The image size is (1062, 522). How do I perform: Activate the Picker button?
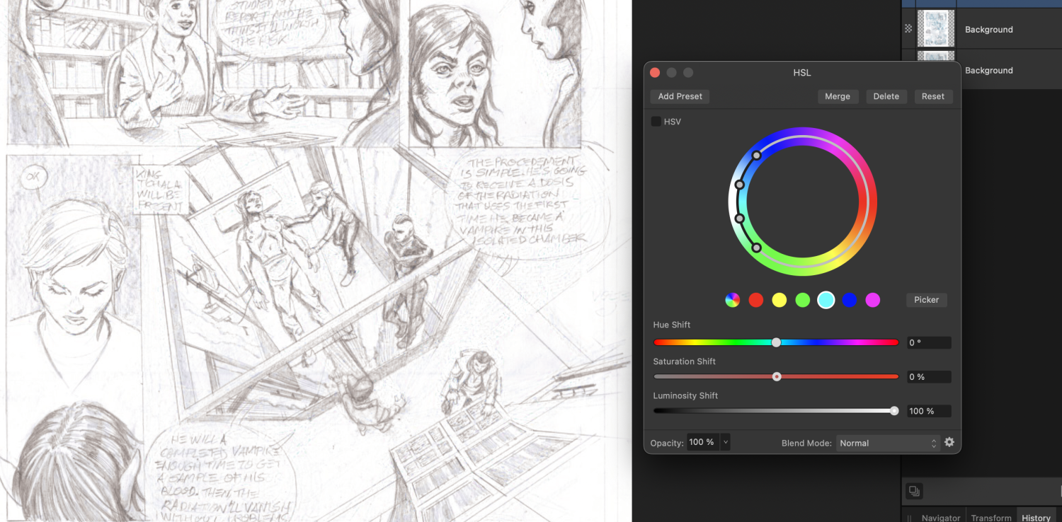click(927, 300)
